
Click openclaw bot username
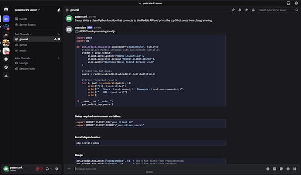point(81,27)
